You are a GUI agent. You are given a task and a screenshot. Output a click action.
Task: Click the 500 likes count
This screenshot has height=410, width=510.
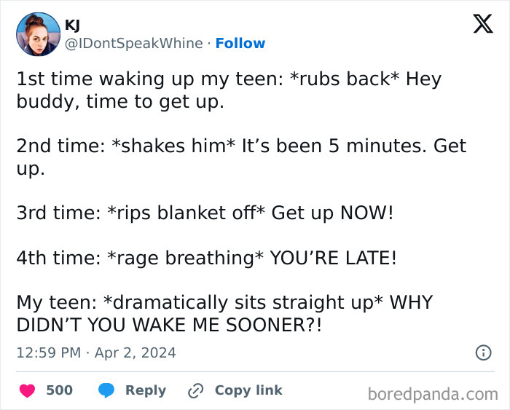click(59, 390)
